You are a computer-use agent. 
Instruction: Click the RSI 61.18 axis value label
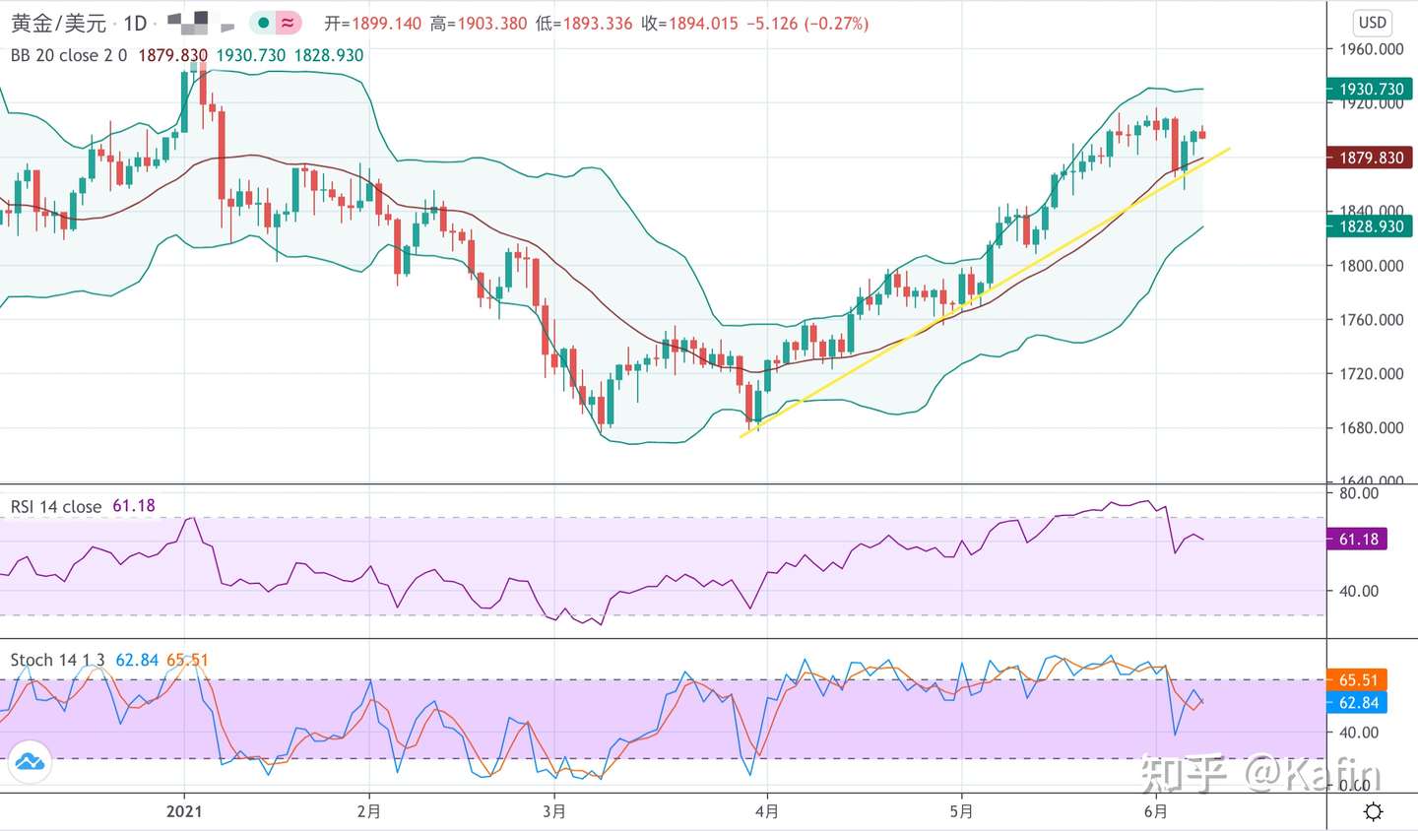click(1358, 539)
